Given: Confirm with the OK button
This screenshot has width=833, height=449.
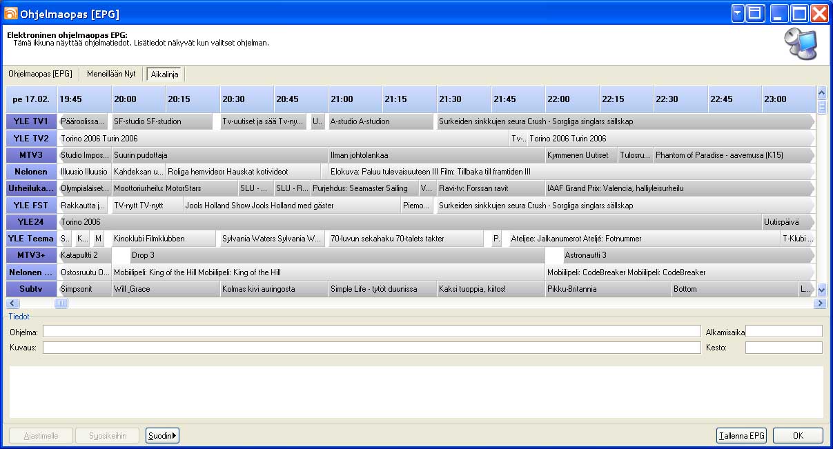Looking at the screenshot, I should coord(798,436).
